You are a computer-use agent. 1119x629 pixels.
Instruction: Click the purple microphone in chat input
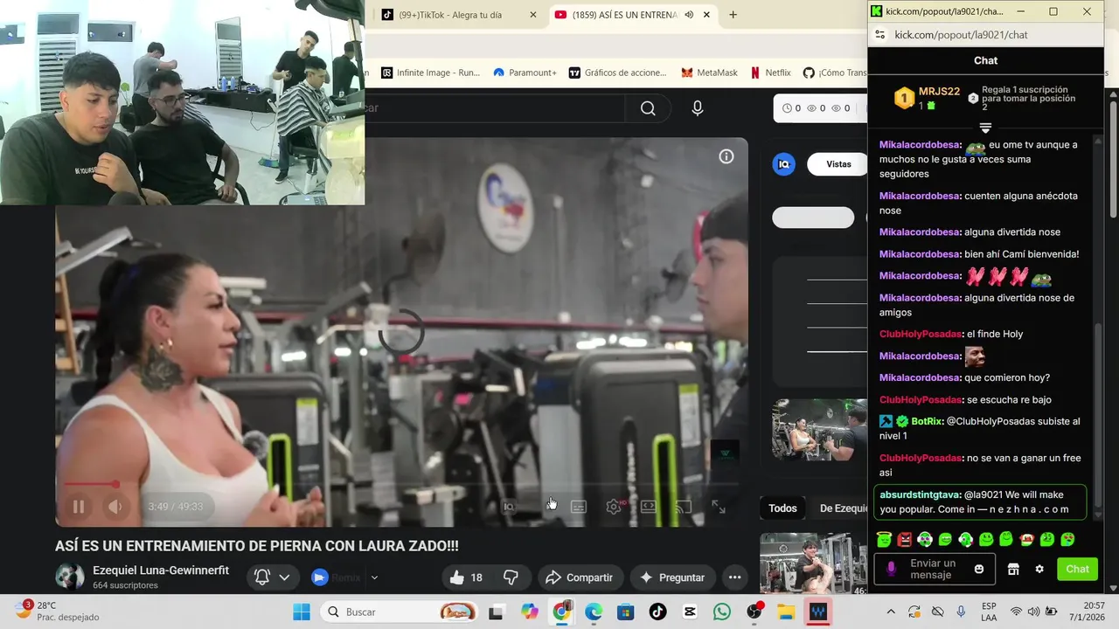(891, 569)
